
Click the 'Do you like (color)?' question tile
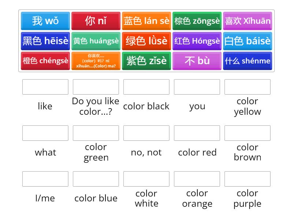pyautogui.click(x=96, y=61)
